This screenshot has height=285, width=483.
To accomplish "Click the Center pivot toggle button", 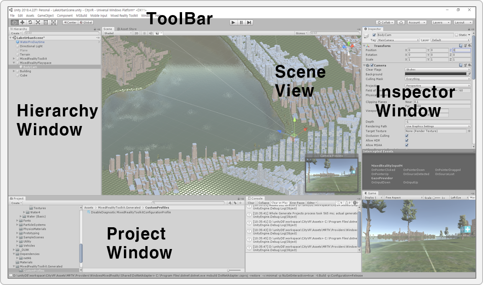I will click(70, 23).
